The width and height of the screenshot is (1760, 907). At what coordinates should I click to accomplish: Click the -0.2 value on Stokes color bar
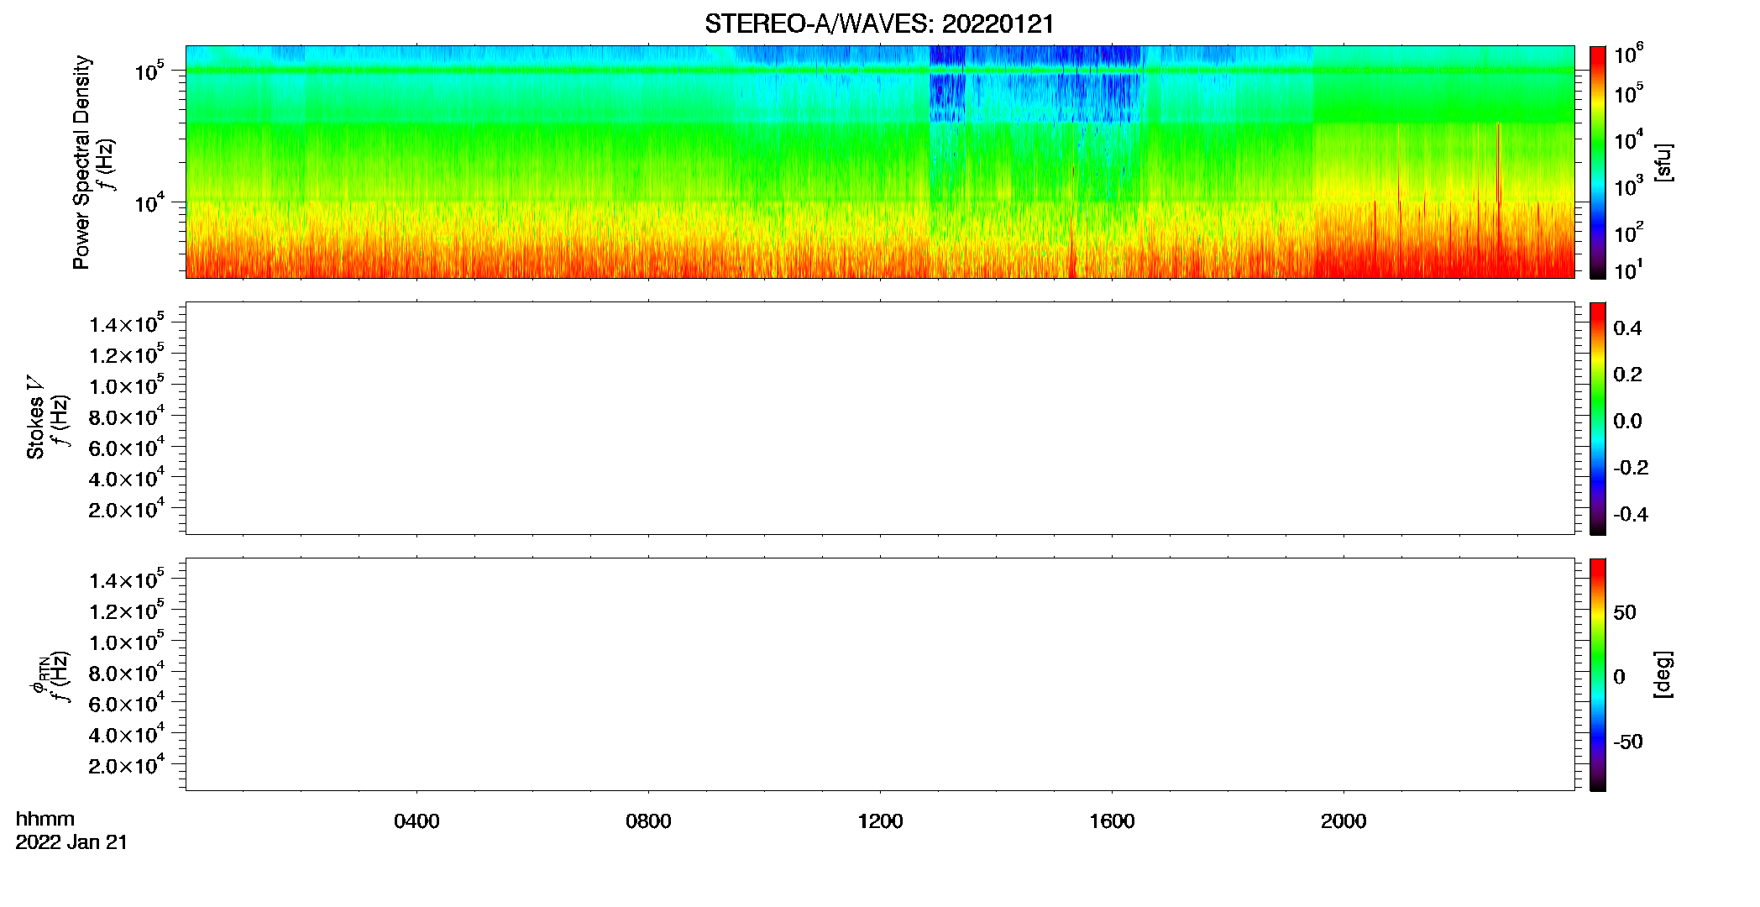click(1631, 468)
